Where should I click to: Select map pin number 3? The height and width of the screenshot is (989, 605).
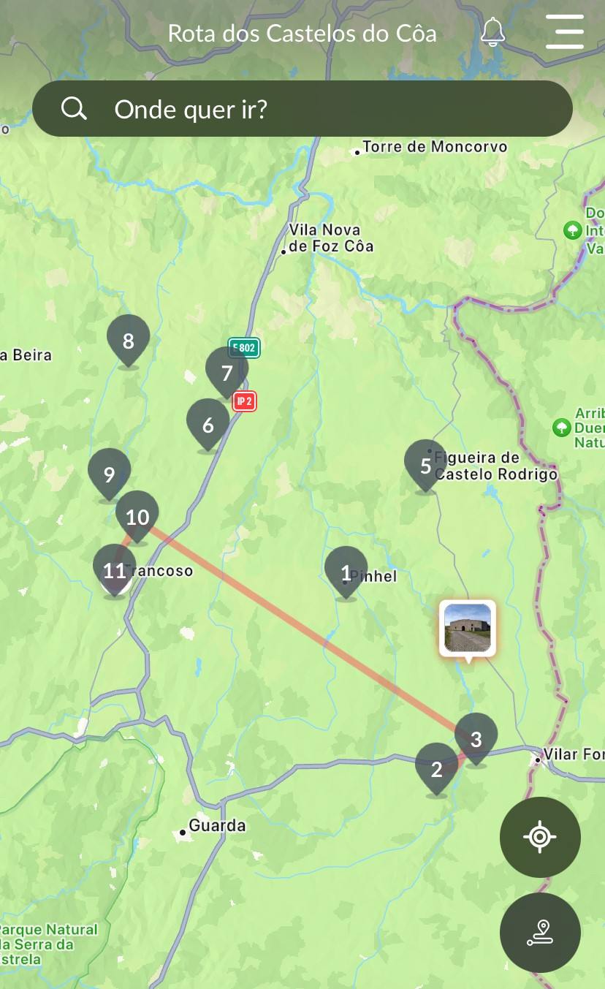[x=476, y=740]
